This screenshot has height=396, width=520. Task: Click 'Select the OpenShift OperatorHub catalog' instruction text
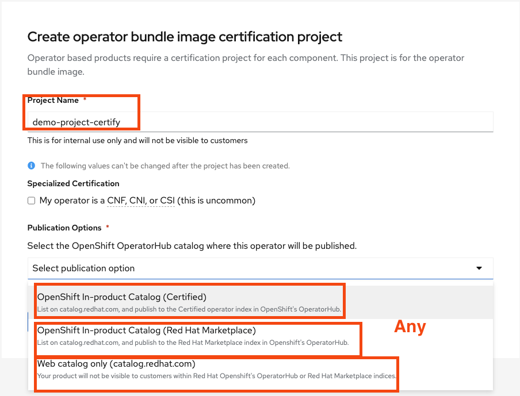[x=192, y=246]
